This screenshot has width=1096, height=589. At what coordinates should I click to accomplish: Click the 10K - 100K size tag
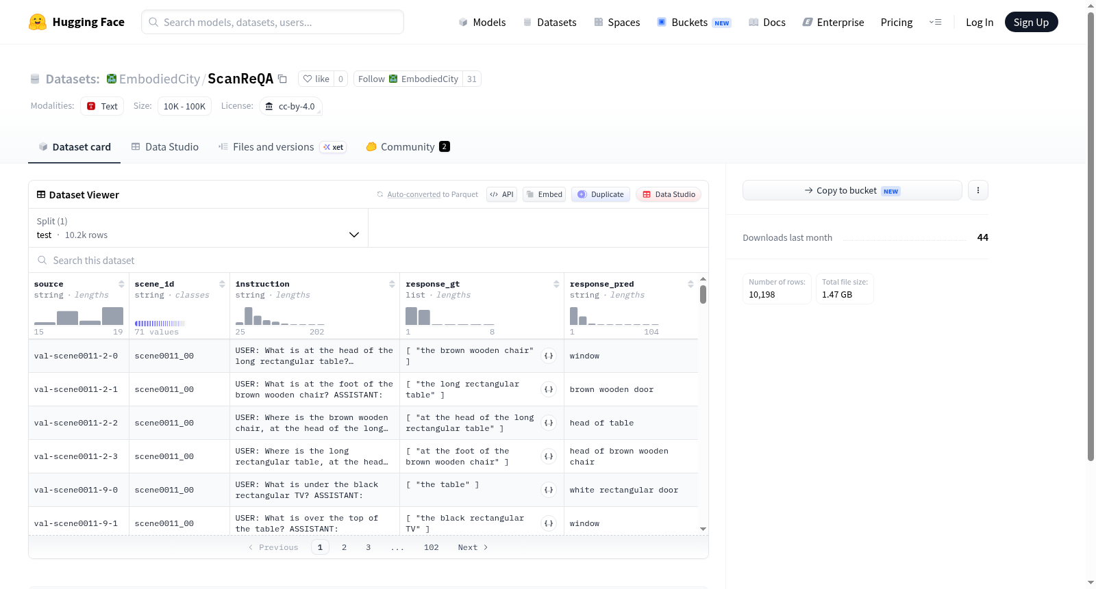[x=184, y=106]
